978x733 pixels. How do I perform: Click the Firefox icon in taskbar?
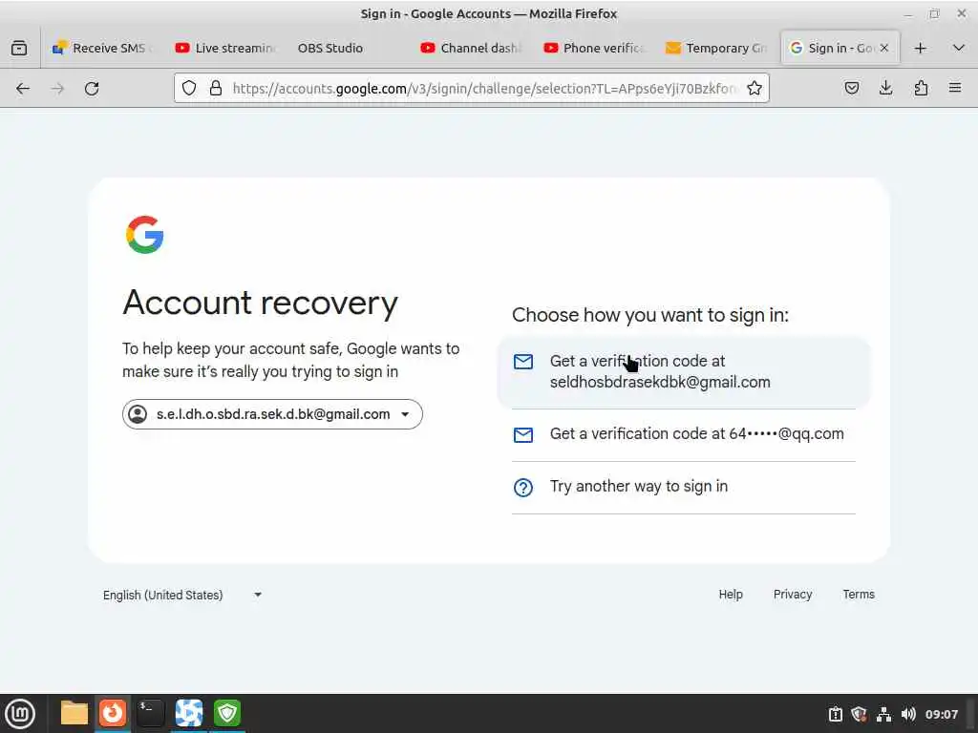[113, 713]
